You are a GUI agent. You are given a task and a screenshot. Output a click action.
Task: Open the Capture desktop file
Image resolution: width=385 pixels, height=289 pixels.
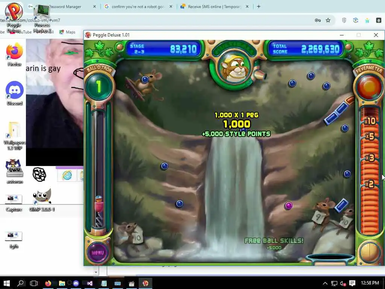click(x=14, y=203)
